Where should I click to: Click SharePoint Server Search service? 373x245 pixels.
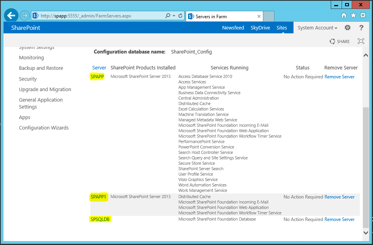(201, 169)
